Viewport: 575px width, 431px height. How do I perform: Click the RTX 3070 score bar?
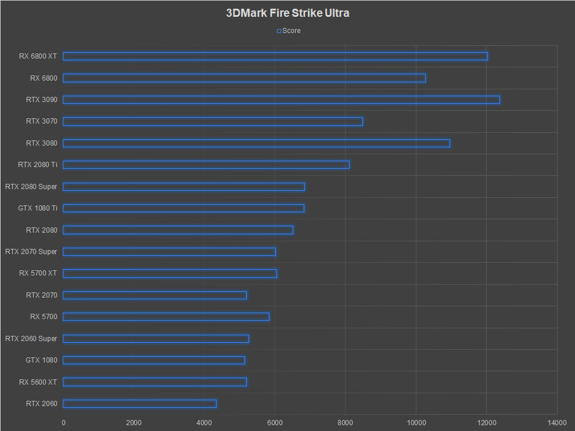pyautogui.click(x=213, y=122)
